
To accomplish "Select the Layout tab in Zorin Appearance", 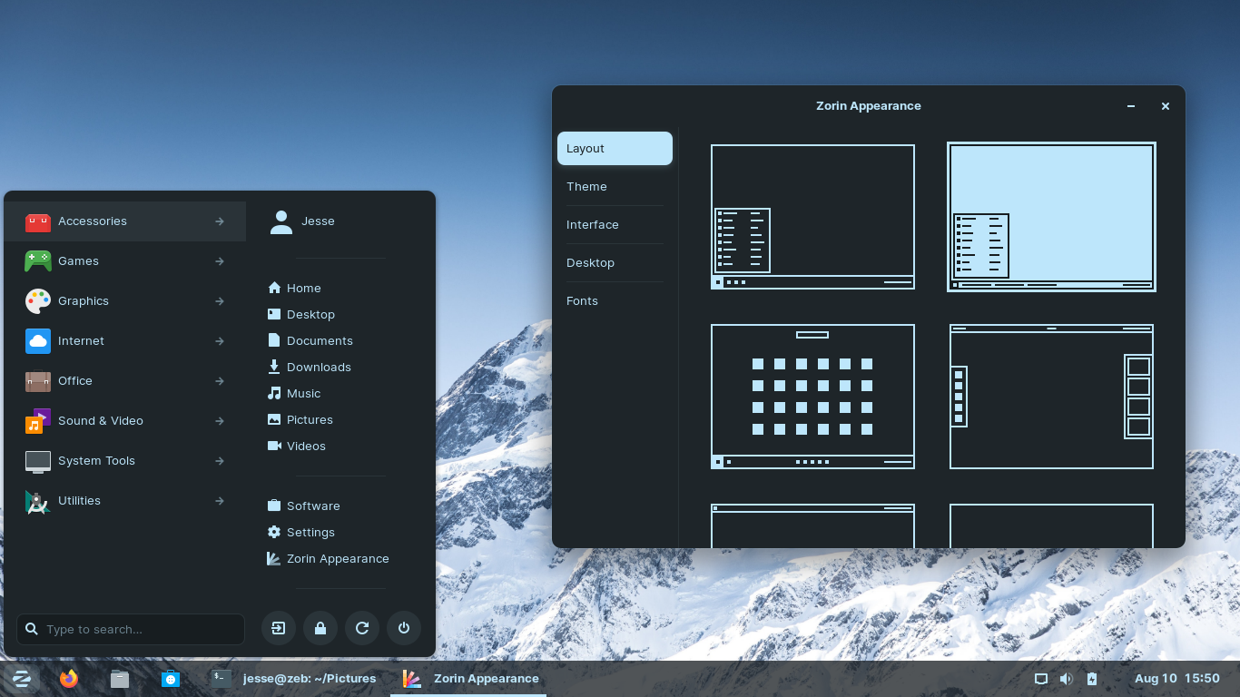I will [615, 148].
